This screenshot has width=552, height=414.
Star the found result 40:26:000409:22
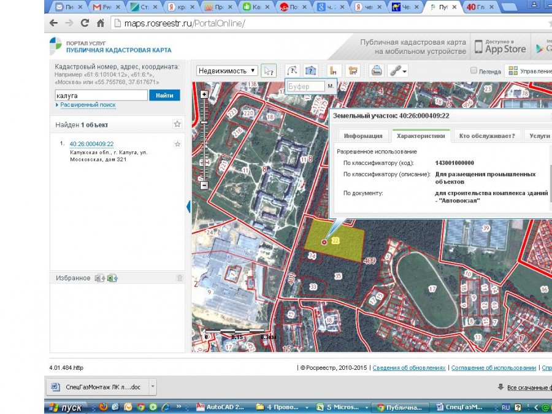point(177,144)
